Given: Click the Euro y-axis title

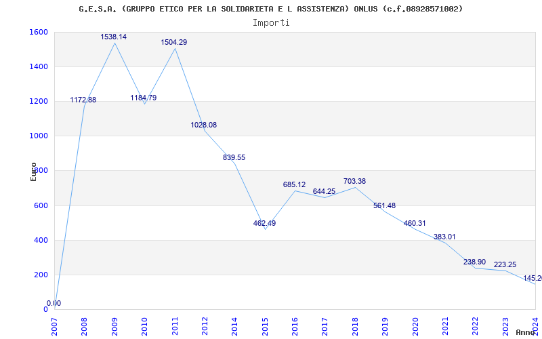Looking at the screenshot, I should [x=33, y=172].
